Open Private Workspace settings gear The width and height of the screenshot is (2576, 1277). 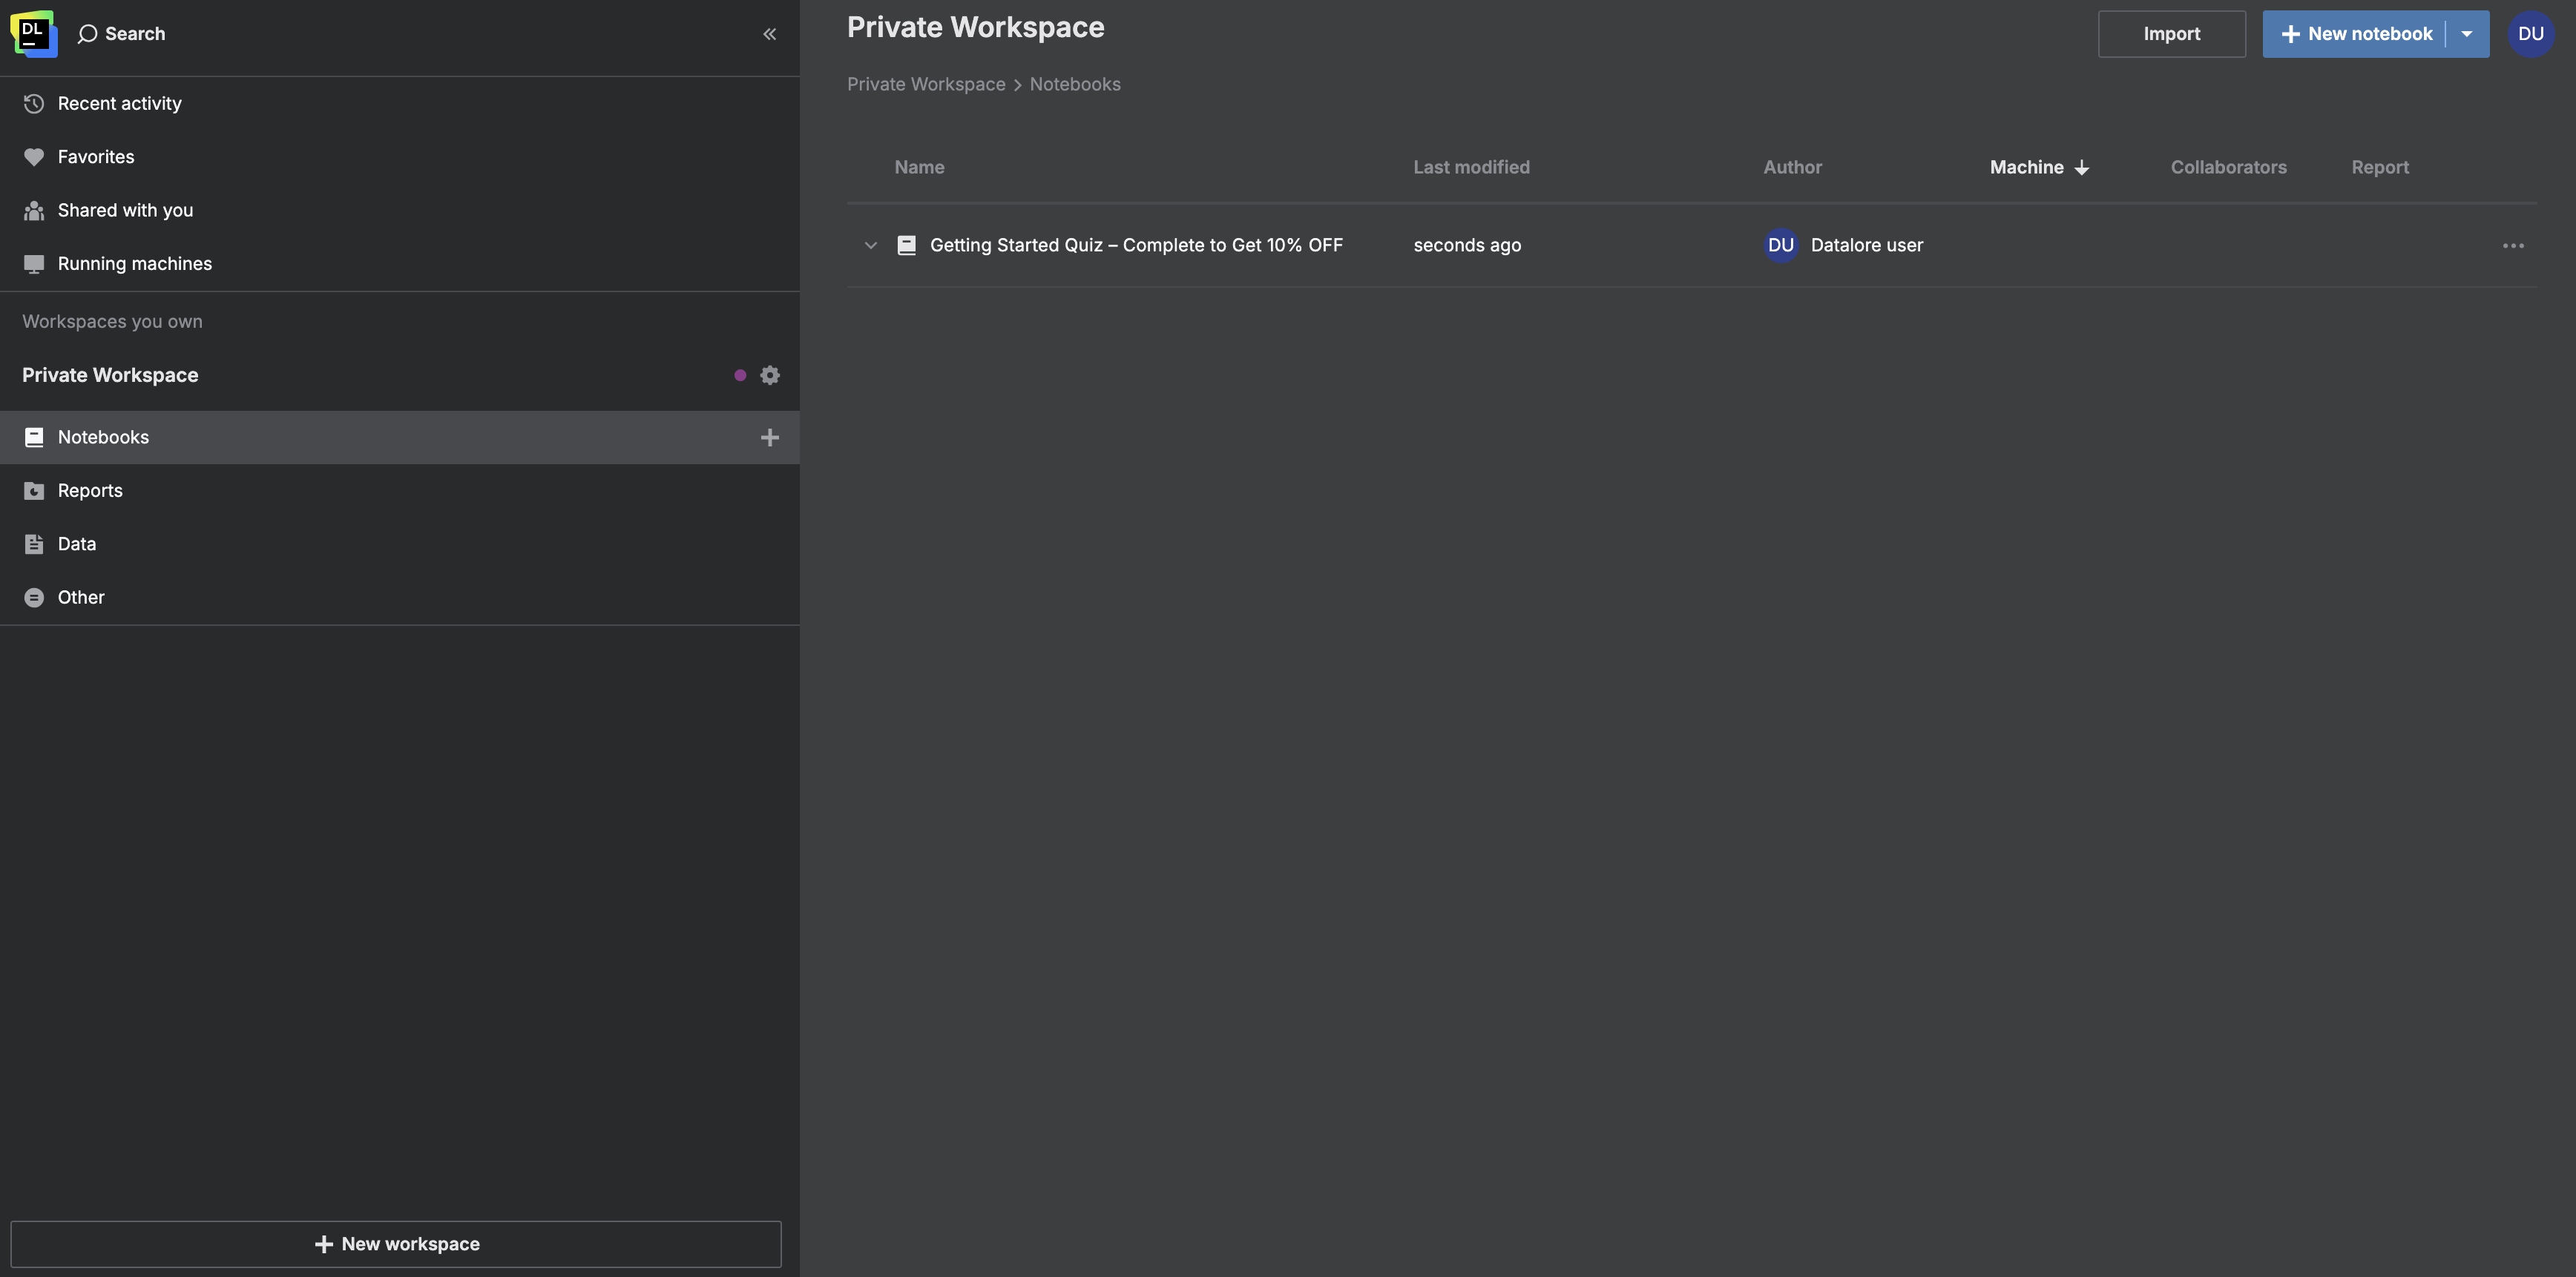tap(769, 376)
